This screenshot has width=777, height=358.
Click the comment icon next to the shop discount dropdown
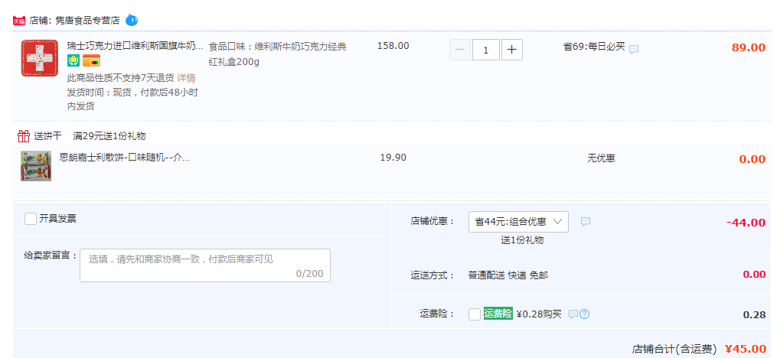pyautogui.click(x=585, y=222)
